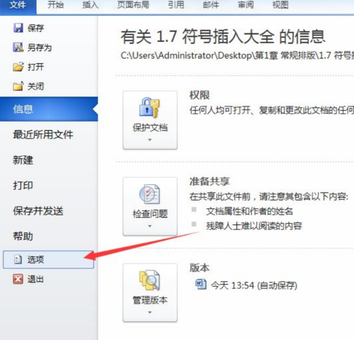This screenshot has width=354, height=340.
Task: Click the red Exit icon
Action: click(18, 279)
